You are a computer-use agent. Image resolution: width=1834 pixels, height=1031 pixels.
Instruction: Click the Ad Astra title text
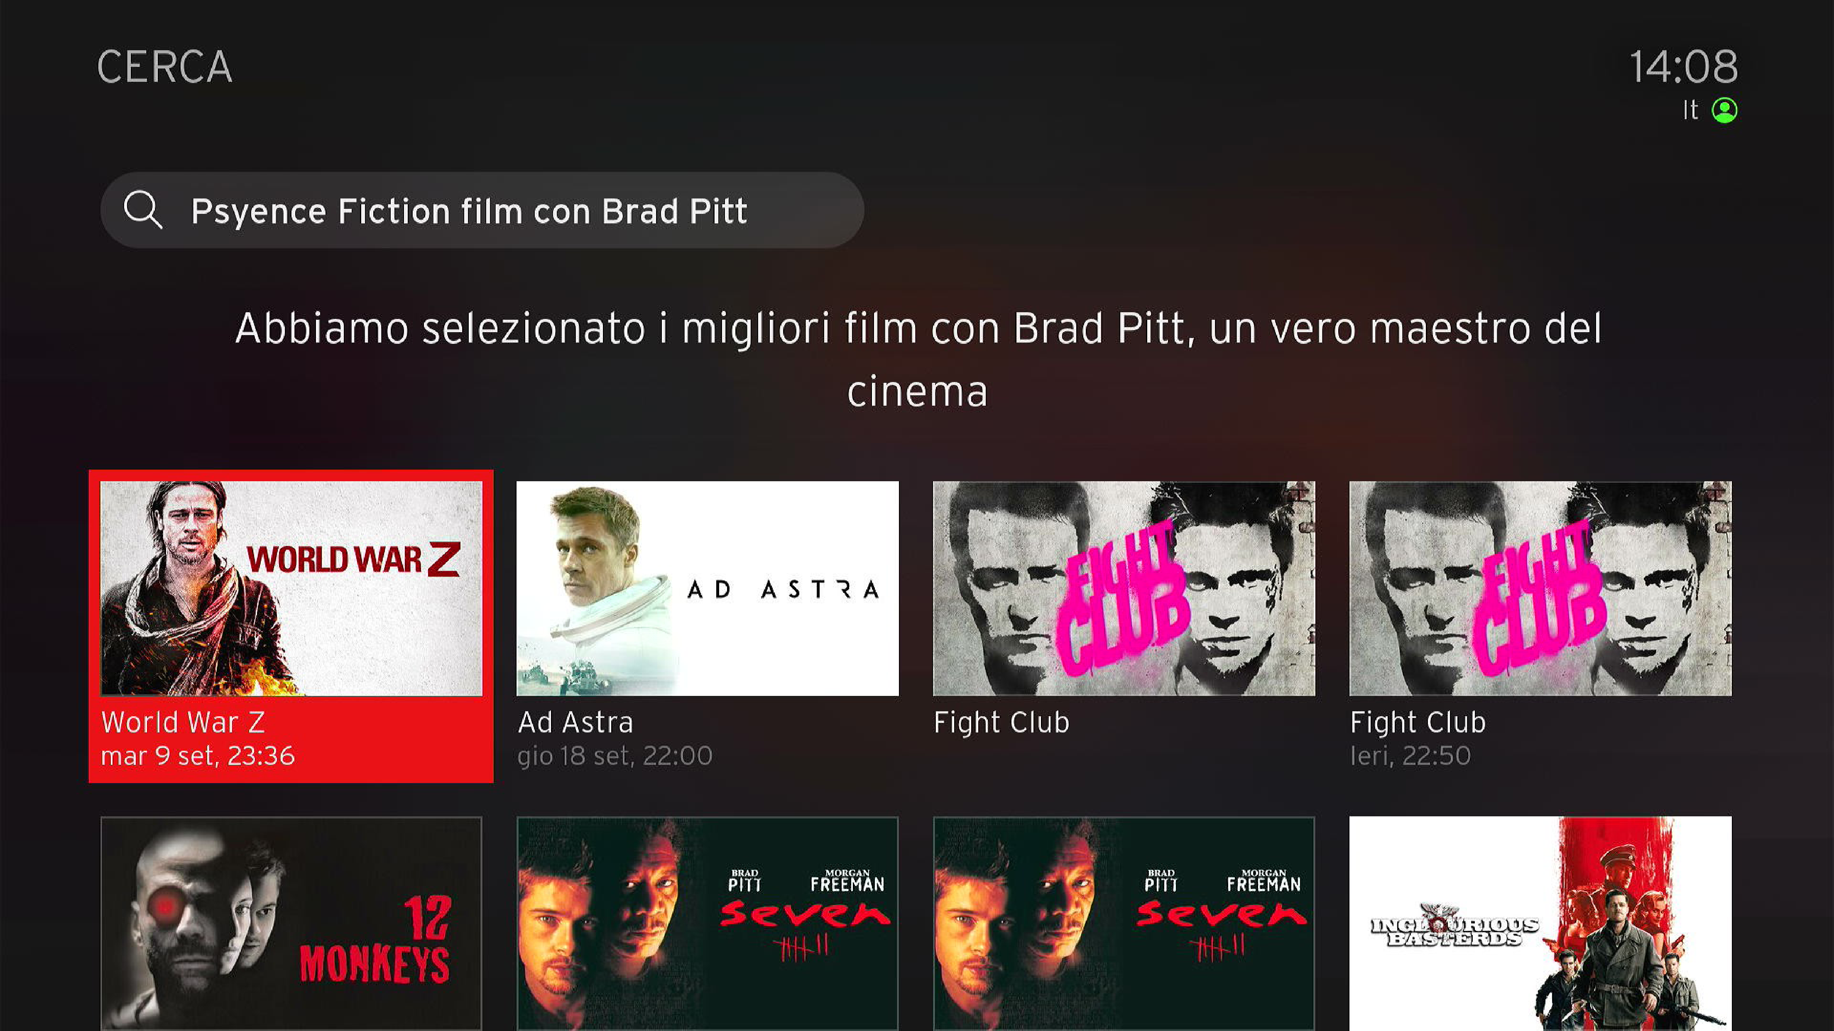tap(575, 722)
